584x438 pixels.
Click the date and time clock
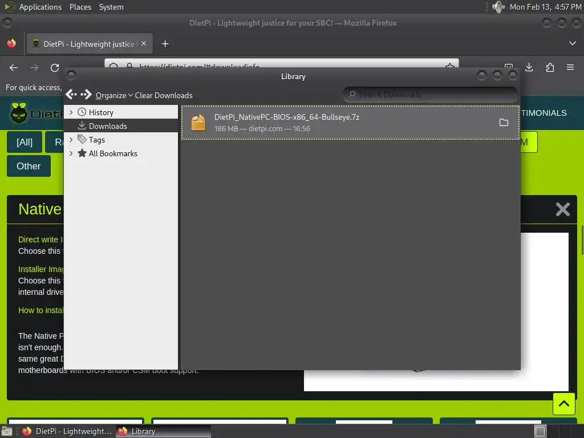tap(545, 7)
